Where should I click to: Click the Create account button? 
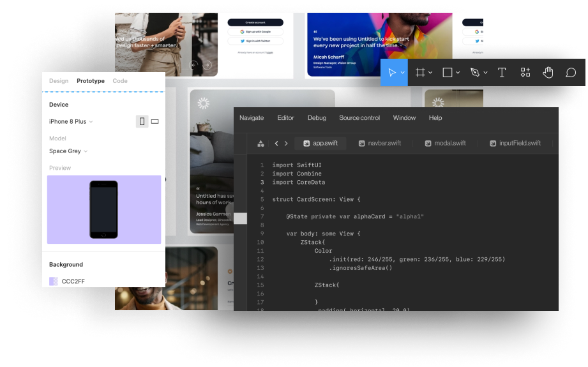click(255, 22)
